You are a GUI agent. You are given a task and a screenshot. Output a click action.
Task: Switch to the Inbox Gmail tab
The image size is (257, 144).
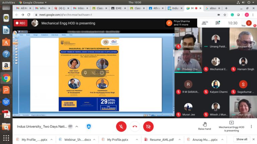tap(81, 8)
